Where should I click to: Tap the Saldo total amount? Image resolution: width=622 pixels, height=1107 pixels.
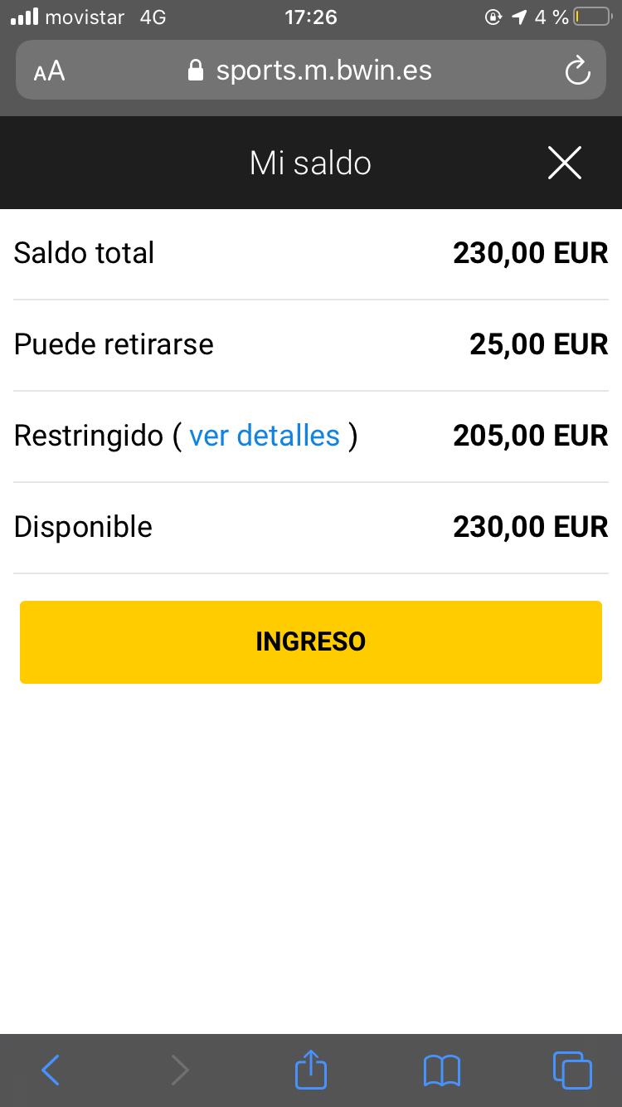point(530,253)
